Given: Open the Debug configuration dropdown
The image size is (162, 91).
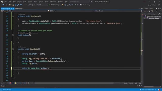Looking at the screenshot, I should [32, 5].
